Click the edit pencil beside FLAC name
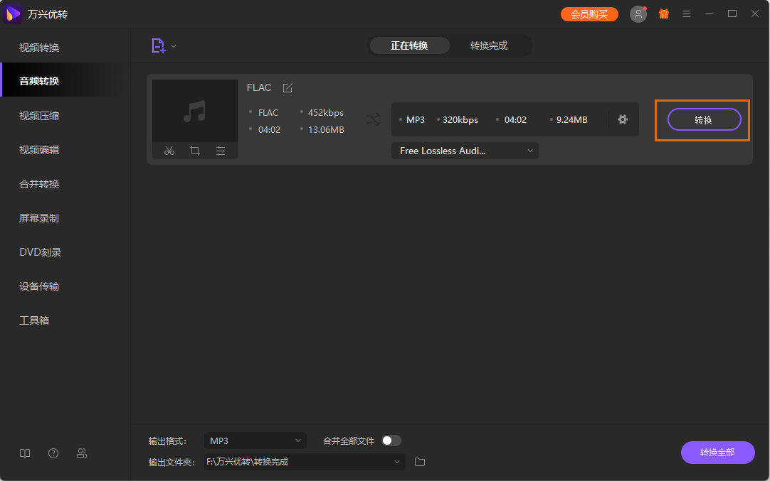Image resolution: width=770 pixels, height=481 pixels. (x=288, y=88)
